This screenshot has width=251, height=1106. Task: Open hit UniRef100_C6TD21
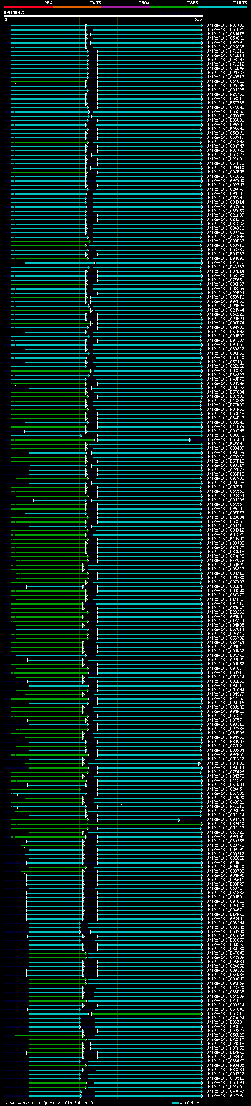[225, 30]
